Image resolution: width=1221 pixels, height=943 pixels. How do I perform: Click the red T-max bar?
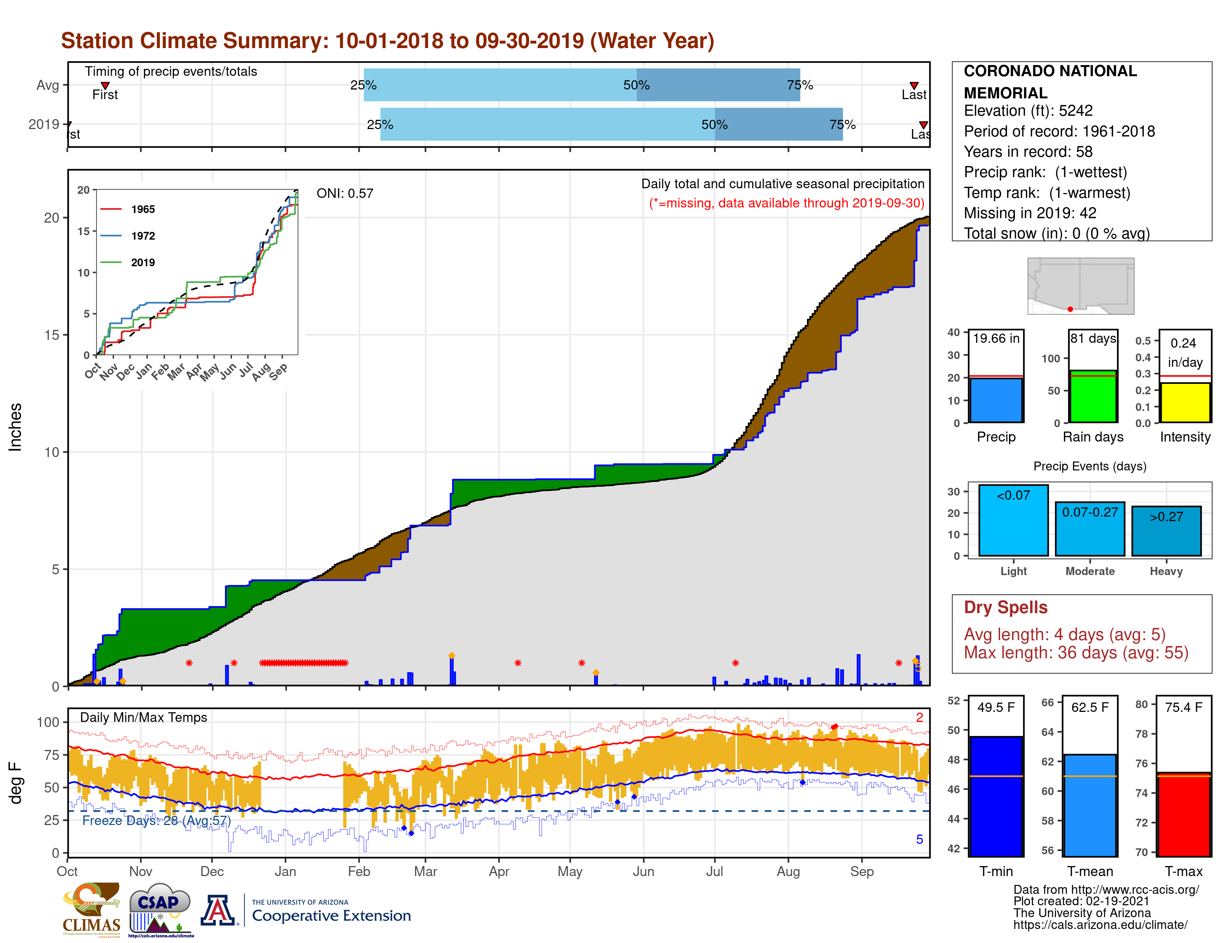[x=1184, y=814]
